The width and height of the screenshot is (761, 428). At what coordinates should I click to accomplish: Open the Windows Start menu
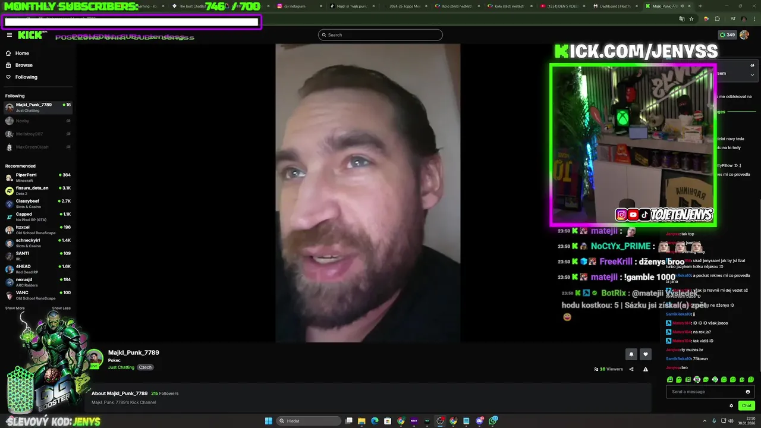[x=269, y=421]
